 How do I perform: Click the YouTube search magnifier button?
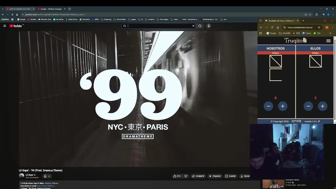[x=200, y=26]
